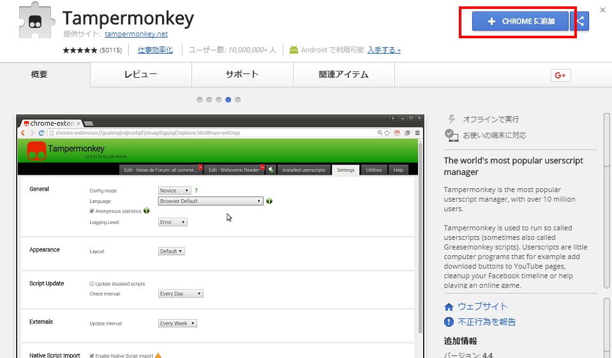Click the 入手する link
The image size is (612, 358).
tap(384, 50)
